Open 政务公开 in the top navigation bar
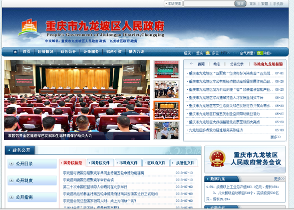 pos(68,52)
